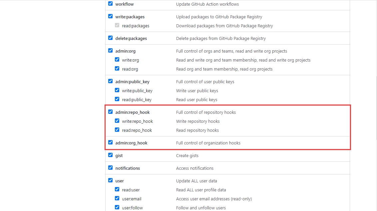Uncheck write:public_key scope
Image resolution: width=377 pixels, height=211 pixels.
tap(117, 90)
